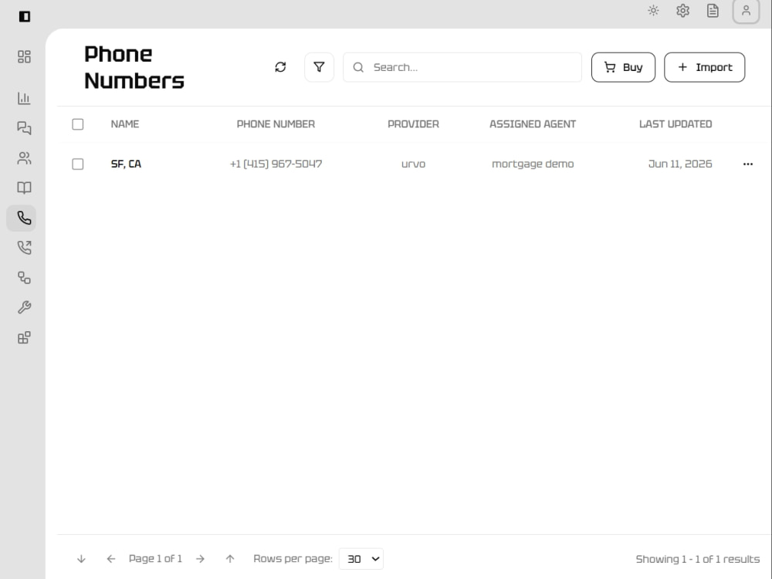
Task: Go to first page up-arrow
Action: pos(230,559)
